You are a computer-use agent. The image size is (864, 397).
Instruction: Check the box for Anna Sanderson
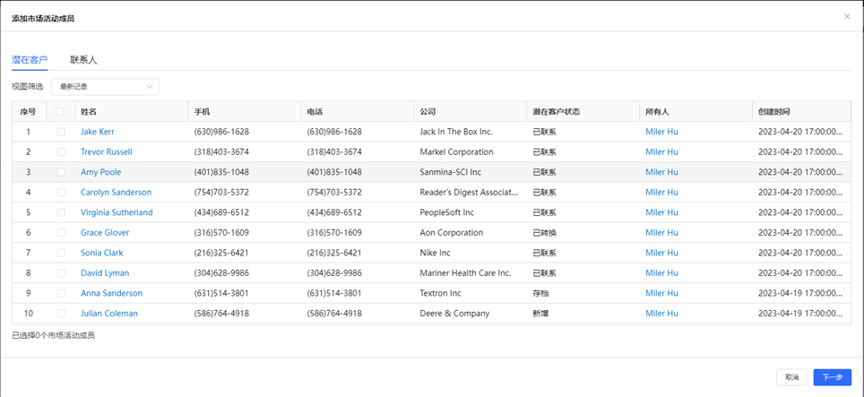[61, 293]
